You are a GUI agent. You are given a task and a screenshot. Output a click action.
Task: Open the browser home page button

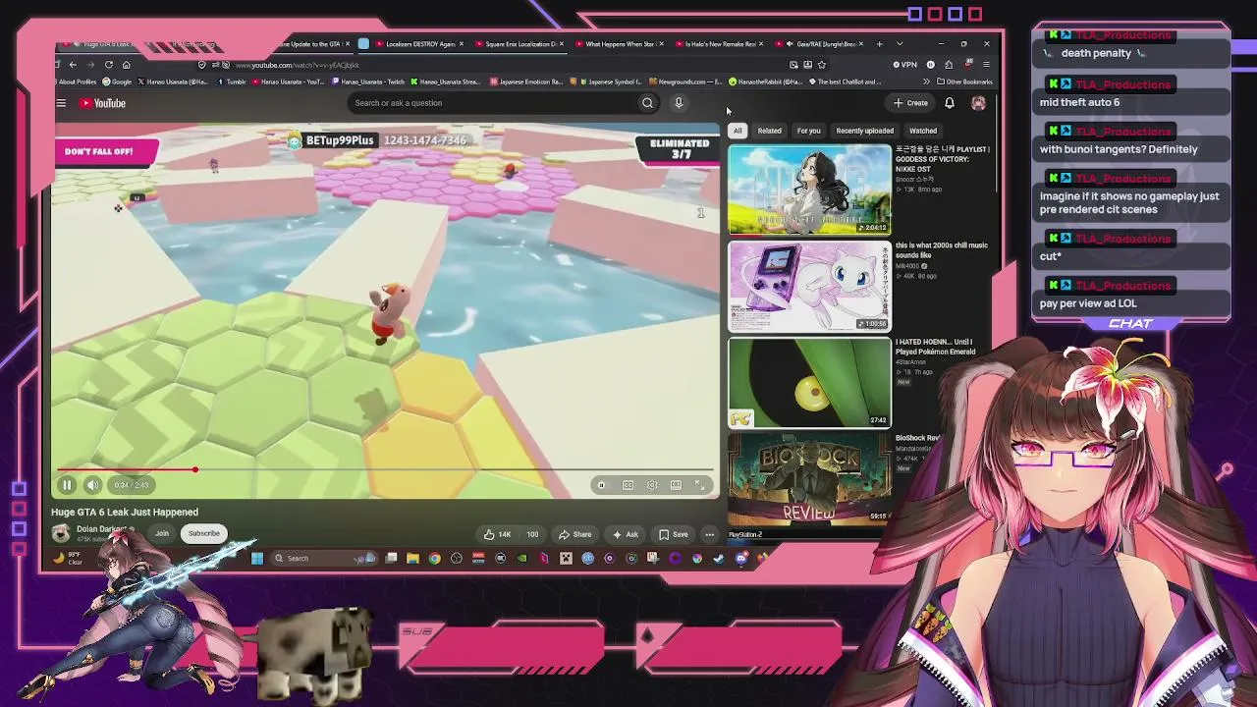[126, 65]
